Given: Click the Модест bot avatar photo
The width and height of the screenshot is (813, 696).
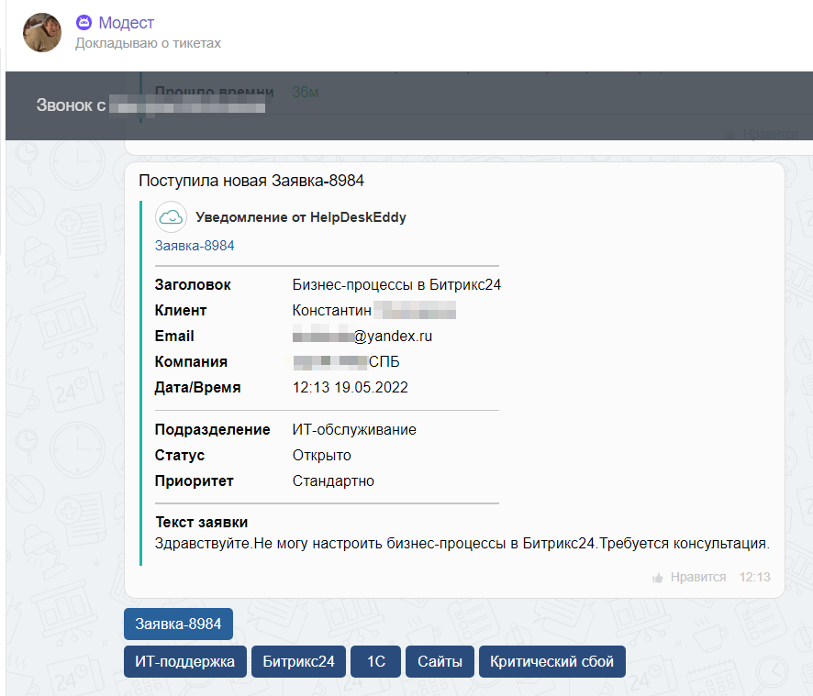Looking at the screenshot, I should [42, 33].
